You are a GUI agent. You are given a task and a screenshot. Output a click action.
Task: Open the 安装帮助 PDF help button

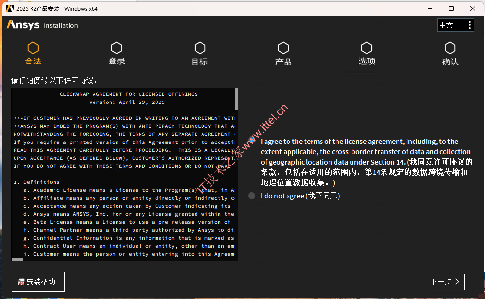pyautogui.click(x=38, y=282)
